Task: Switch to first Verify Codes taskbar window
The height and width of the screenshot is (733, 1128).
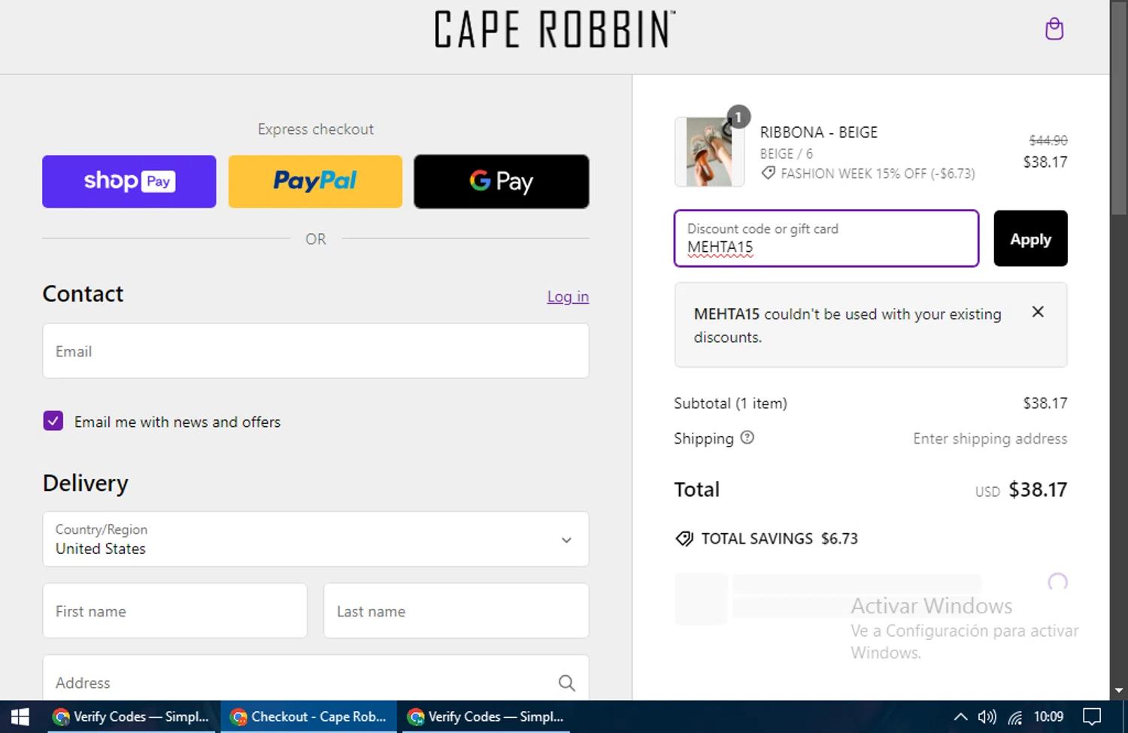Action: pos(132,716)
